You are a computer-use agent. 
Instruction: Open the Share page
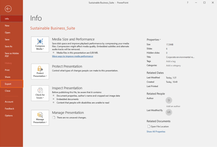pos(12,77)
